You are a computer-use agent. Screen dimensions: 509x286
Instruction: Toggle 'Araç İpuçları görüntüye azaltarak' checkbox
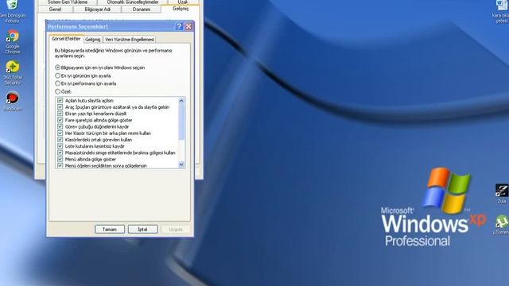coord(60,107)
